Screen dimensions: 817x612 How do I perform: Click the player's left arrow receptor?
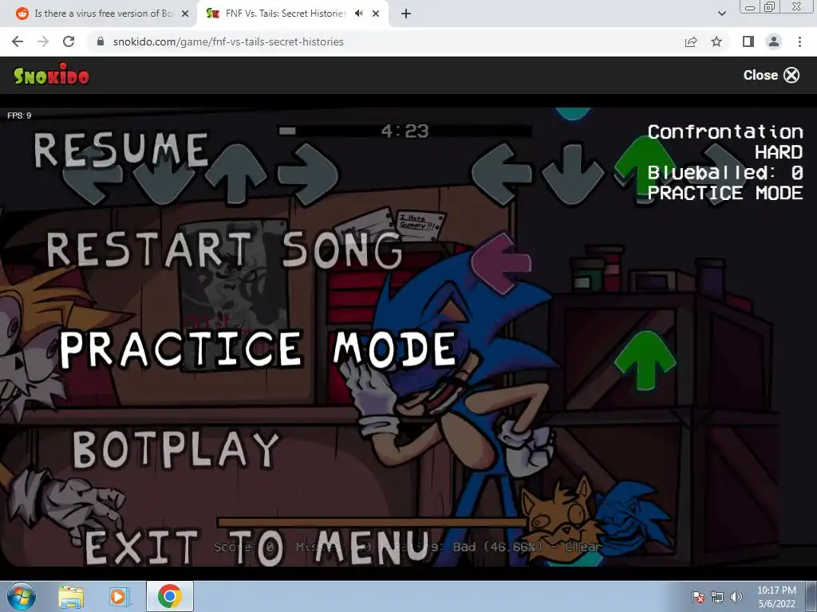[x=501, y=174]
